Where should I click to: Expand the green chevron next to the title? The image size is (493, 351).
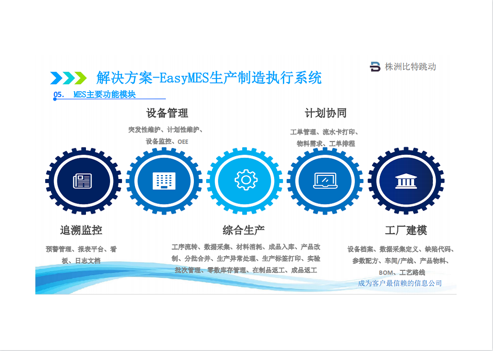[x=80, y=78]
